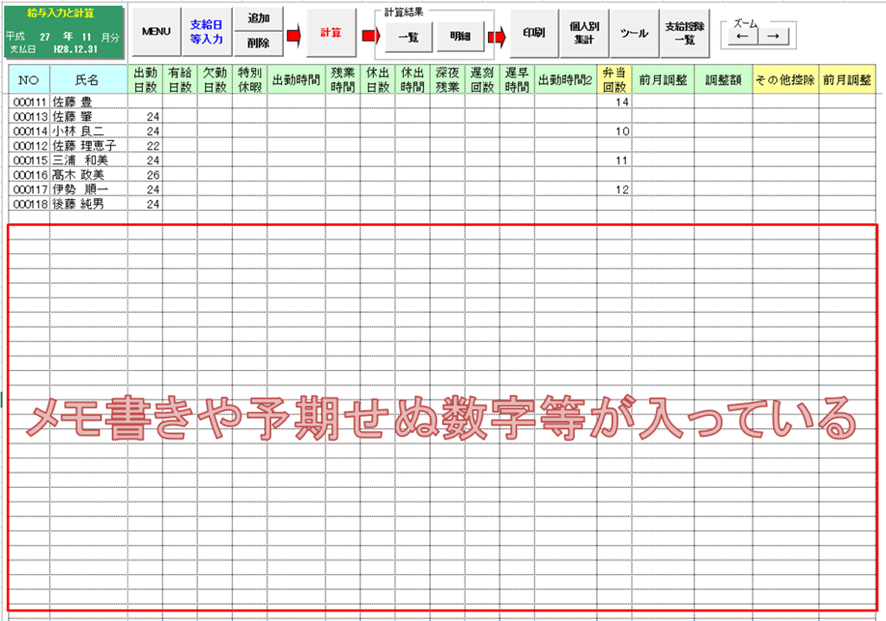Click the red arrow before 印刷

pyautogui.click(x=497, y=36)
